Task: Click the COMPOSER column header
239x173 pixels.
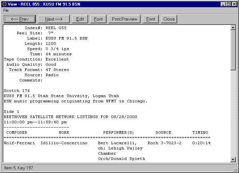Action: (x=17, y=132)
